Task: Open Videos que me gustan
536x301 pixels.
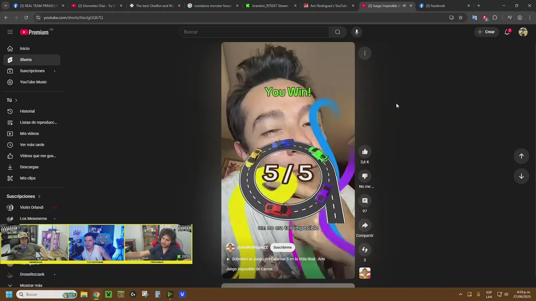Action: pyautogui.click(x=32, y=156)
